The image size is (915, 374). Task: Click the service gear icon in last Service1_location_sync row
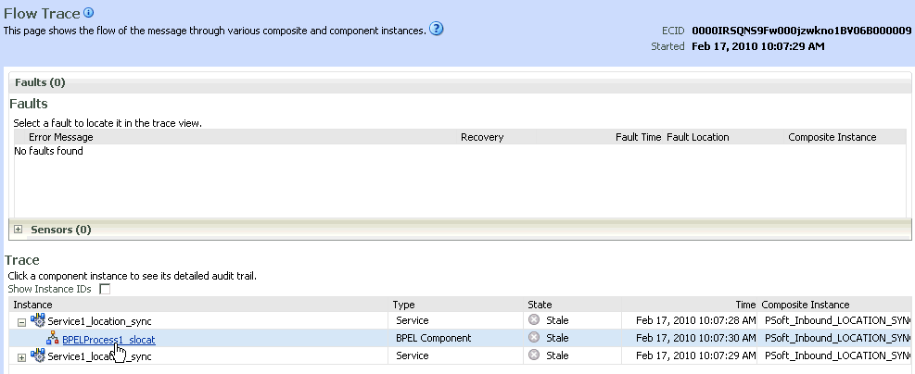coord(38,355)
